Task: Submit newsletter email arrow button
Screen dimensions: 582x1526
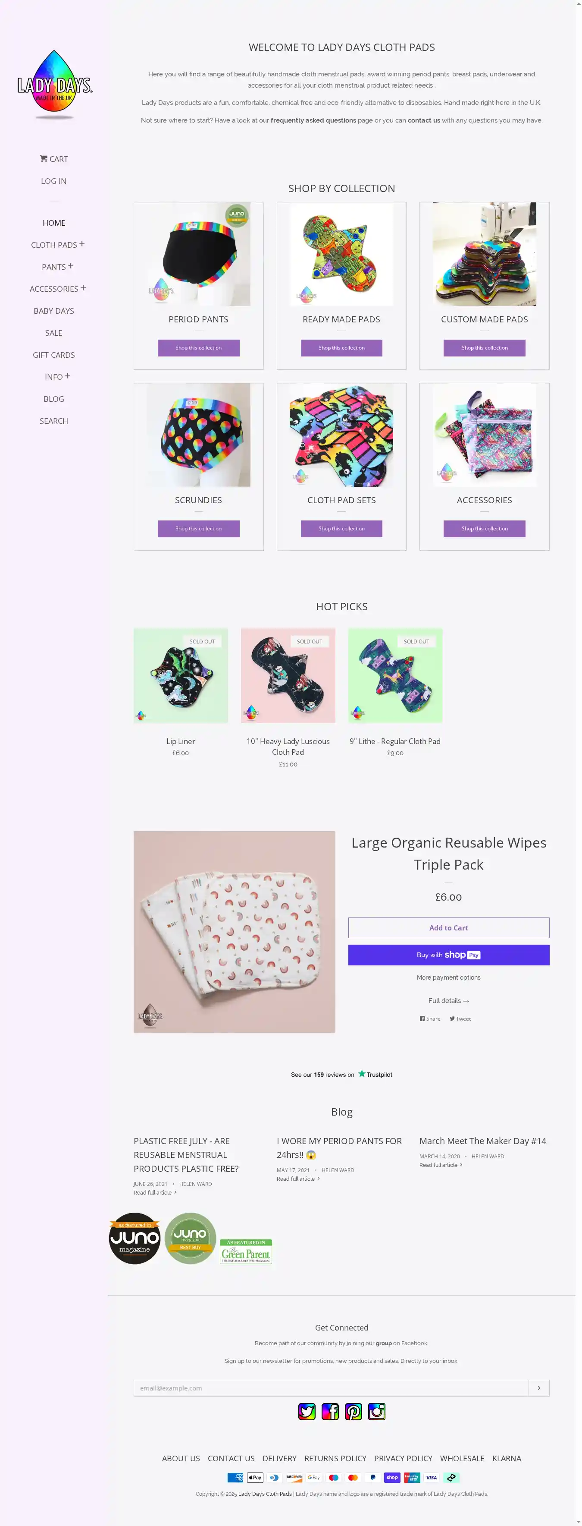Action: 539,1388
